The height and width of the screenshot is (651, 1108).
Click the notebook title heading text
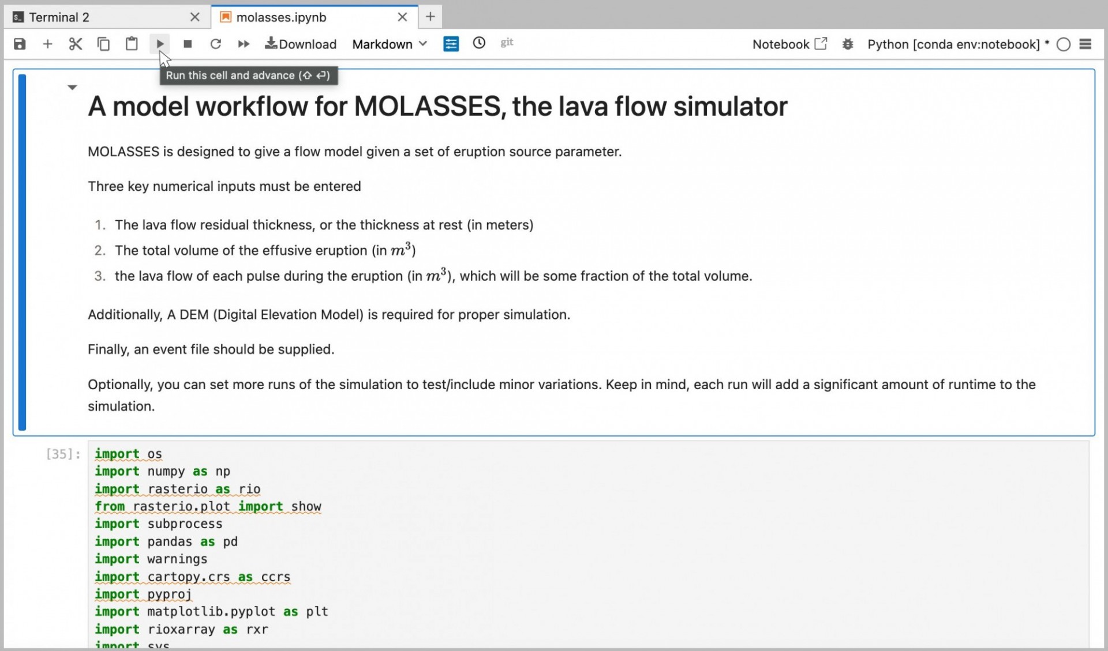pyautogui.click(x=437, y=106)
